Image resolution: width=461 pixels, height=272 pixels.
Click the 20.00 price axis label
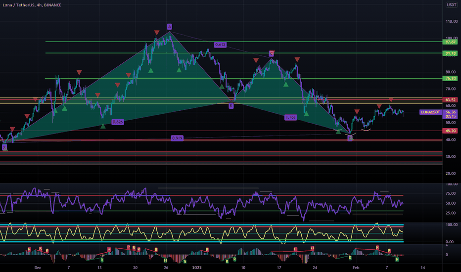tap(451, 173)
